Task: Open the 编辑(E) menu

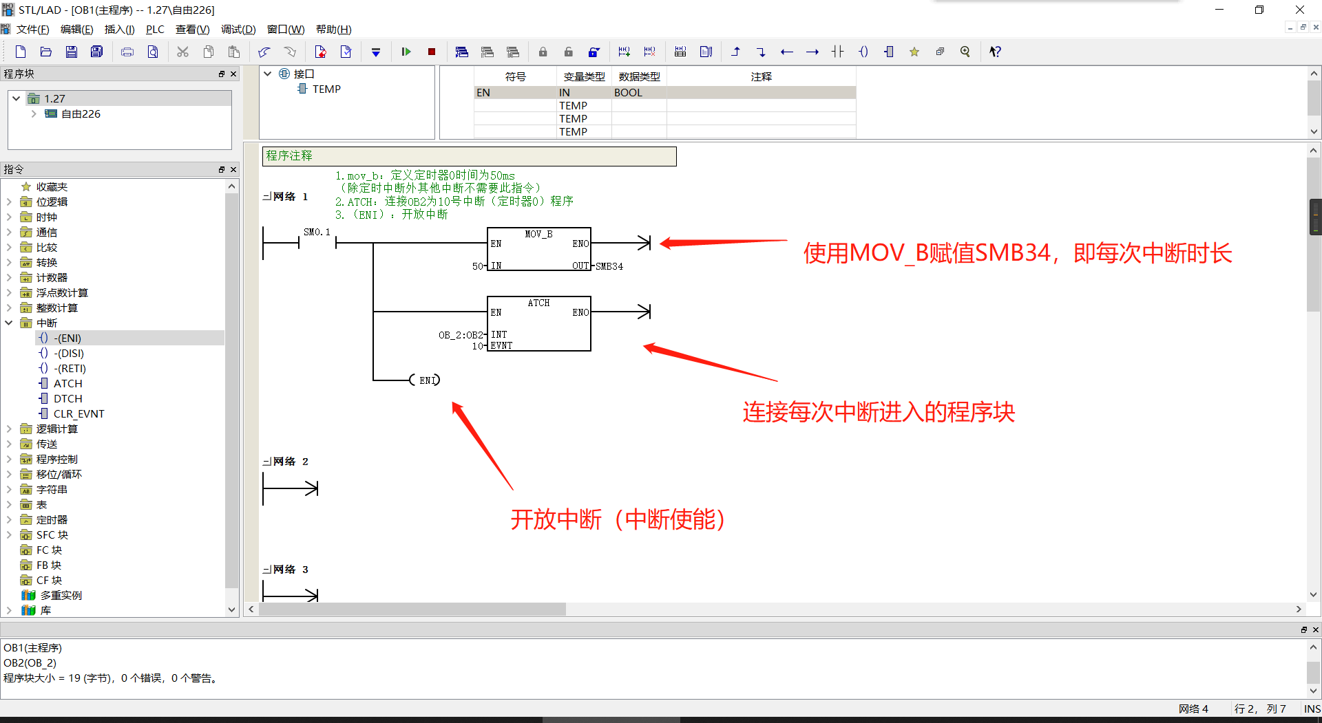Action: coord(76,29)
